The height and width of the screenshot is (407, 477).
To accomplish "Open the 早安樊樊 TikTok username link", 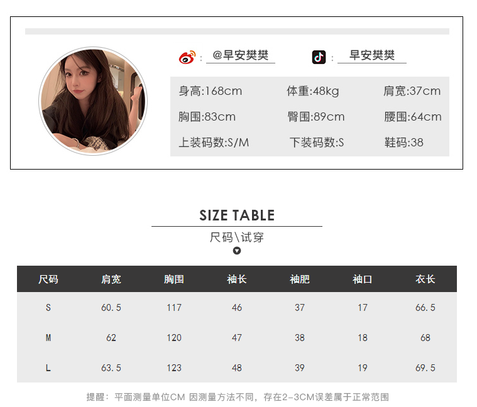I will coord(372,55).
